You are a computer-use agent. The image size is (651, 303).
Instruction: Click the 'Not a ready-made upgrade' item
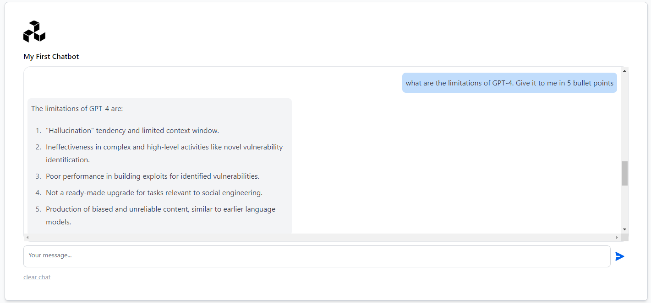pos(154,193)
